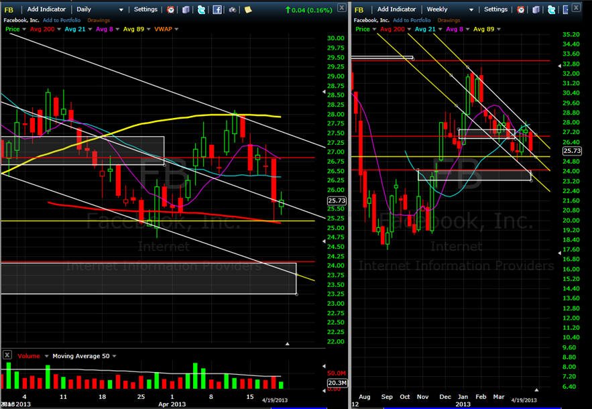Image resolution: width=592 pixels, height=409 pixels.
Task: Expand Moving Average 50 dropdown in volume panel
Action: pos(114,356)
